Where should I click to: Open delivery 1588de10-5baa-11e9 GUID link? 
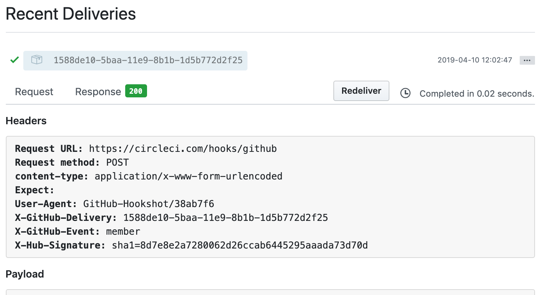pyautogui.click(x=148, y=60)
